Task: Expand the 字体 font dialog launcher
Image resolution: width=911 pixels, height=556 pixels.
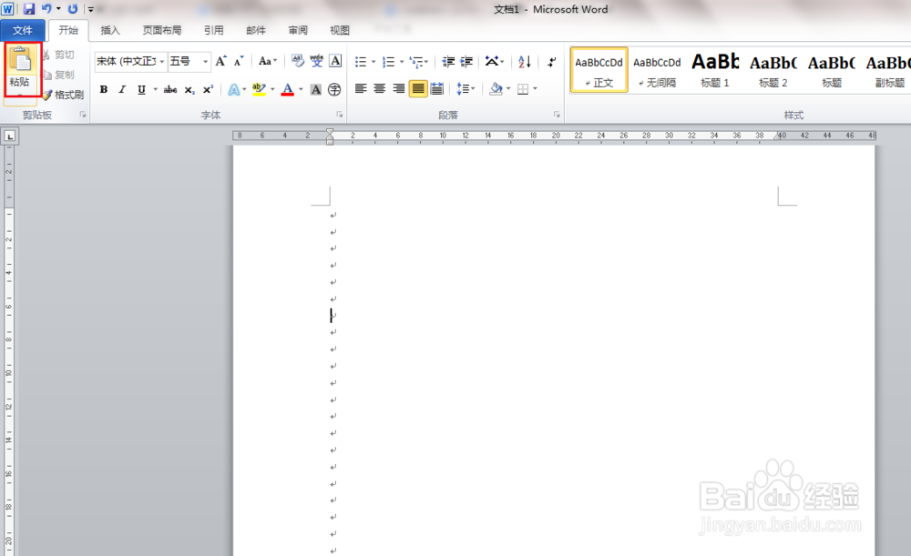Action: 339,115
